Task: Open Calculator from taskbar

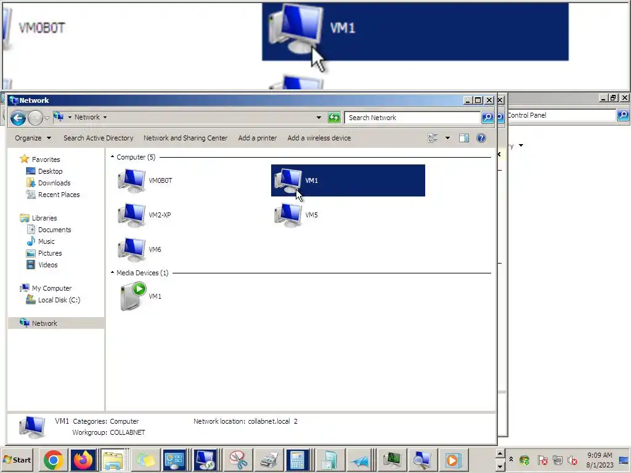Action: point(298,459)
